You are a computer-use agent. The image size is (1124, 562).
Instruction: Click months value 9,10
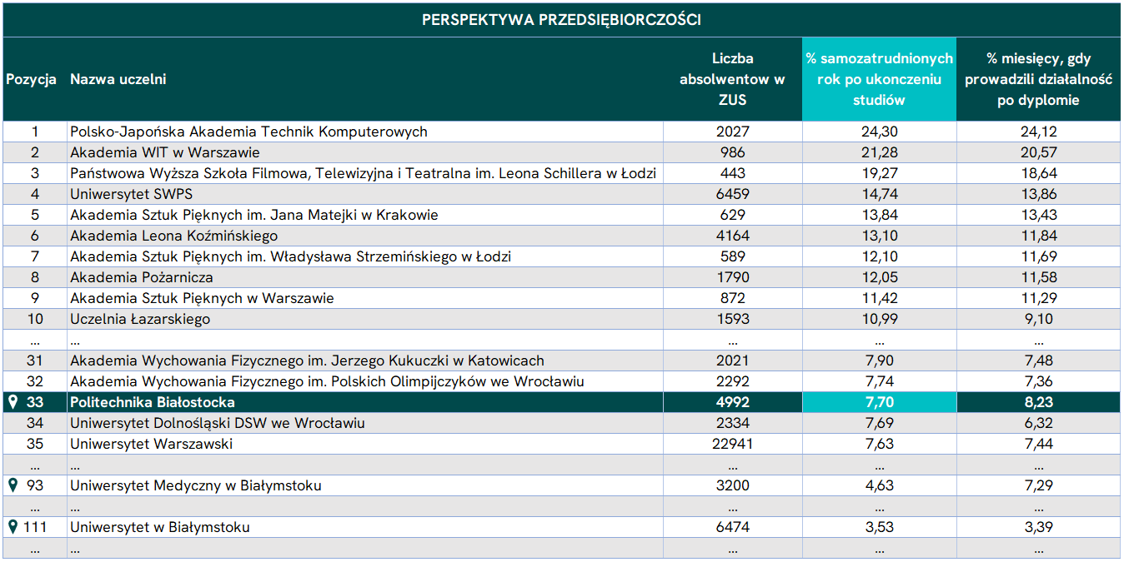(1038, 319)
